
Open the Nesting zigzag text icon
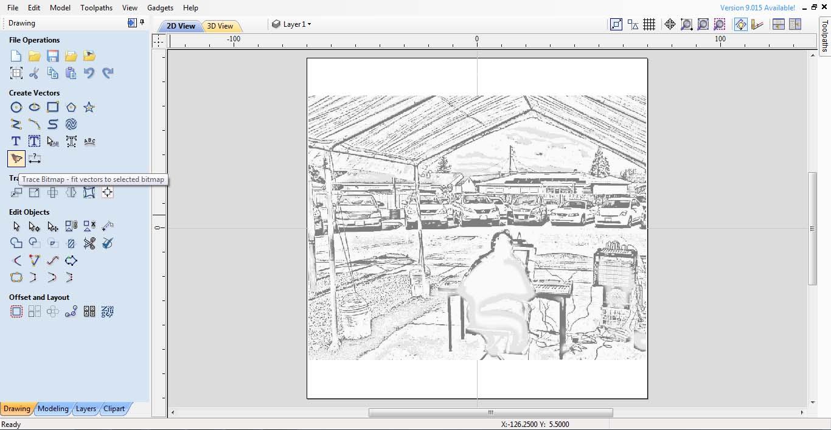[x=108, y=311]
